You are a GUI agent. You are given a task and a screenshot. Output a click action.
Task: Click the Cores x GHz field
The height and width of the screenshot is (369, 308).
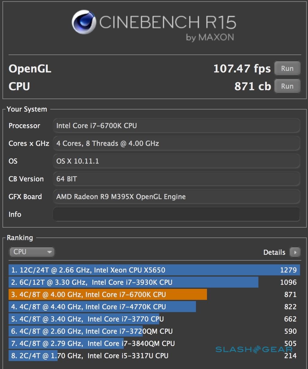(x=176, y=143)
